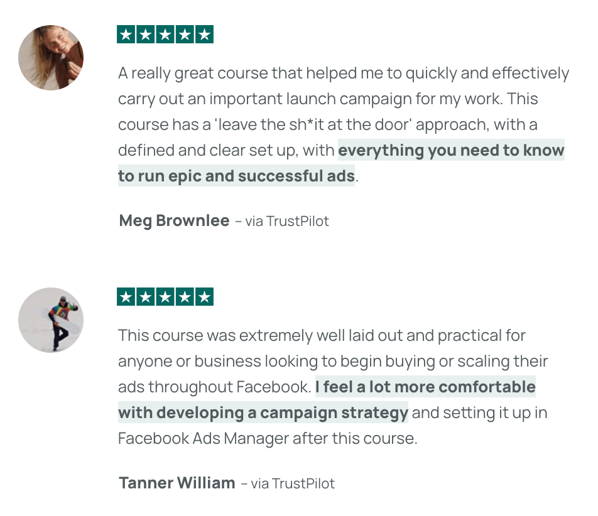Click highlighted text 'to run epic and successful ads'
The width and height of the screenshot is (598, 516).
pyautogui.click(x=236, y=176)
